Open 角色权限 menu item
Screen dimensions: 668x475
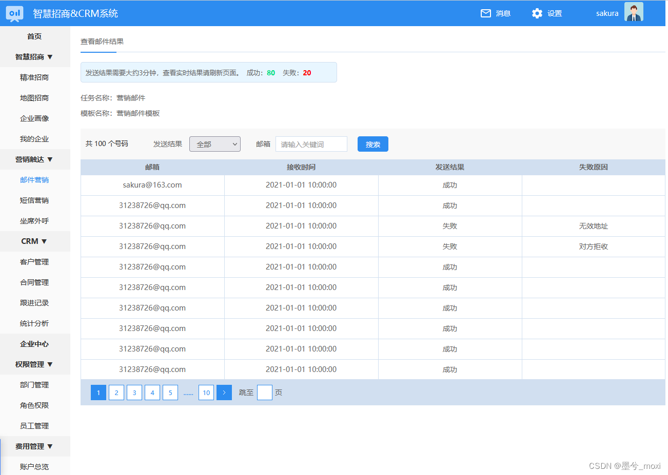pyautogui.click(x=34, y=405)
